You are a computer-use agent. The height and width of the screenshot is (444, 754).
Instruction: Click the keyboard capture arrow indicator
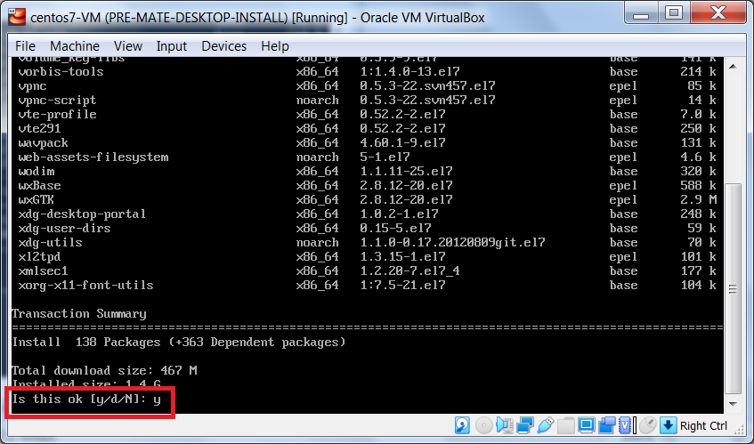click(x=668, y=425)
